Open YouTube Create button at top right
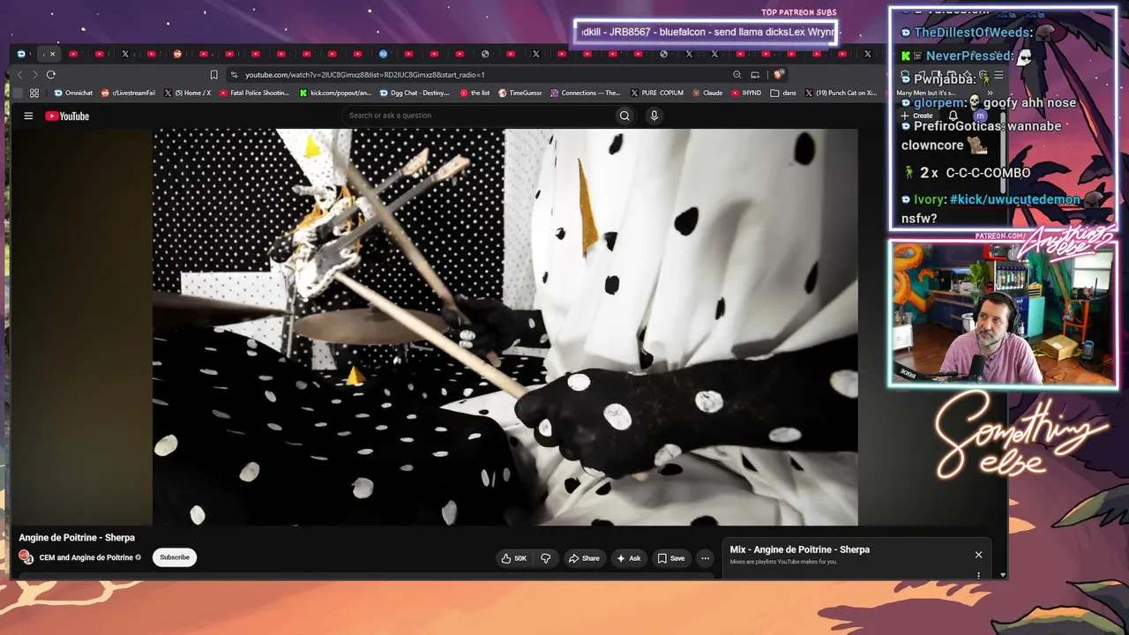The image size is (1129, 635). pyautogui.click(x=916, y=116)
